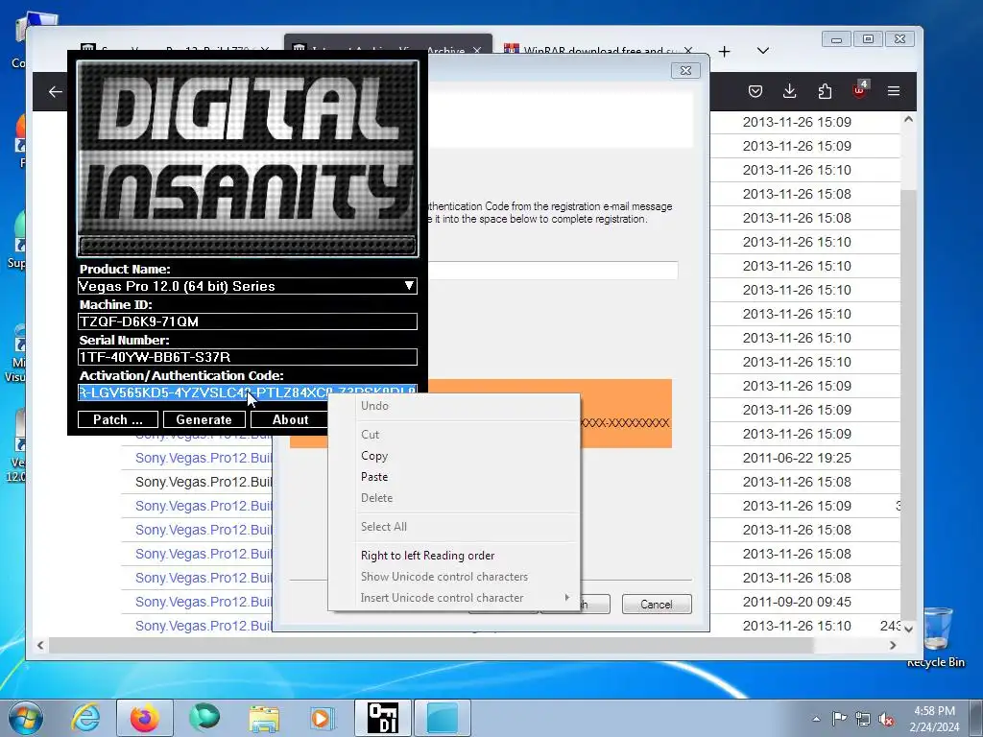The width and height of the screenshot is (983, 737).
Task: Click Cancel in the registration dialog
Action: (657, 605)
